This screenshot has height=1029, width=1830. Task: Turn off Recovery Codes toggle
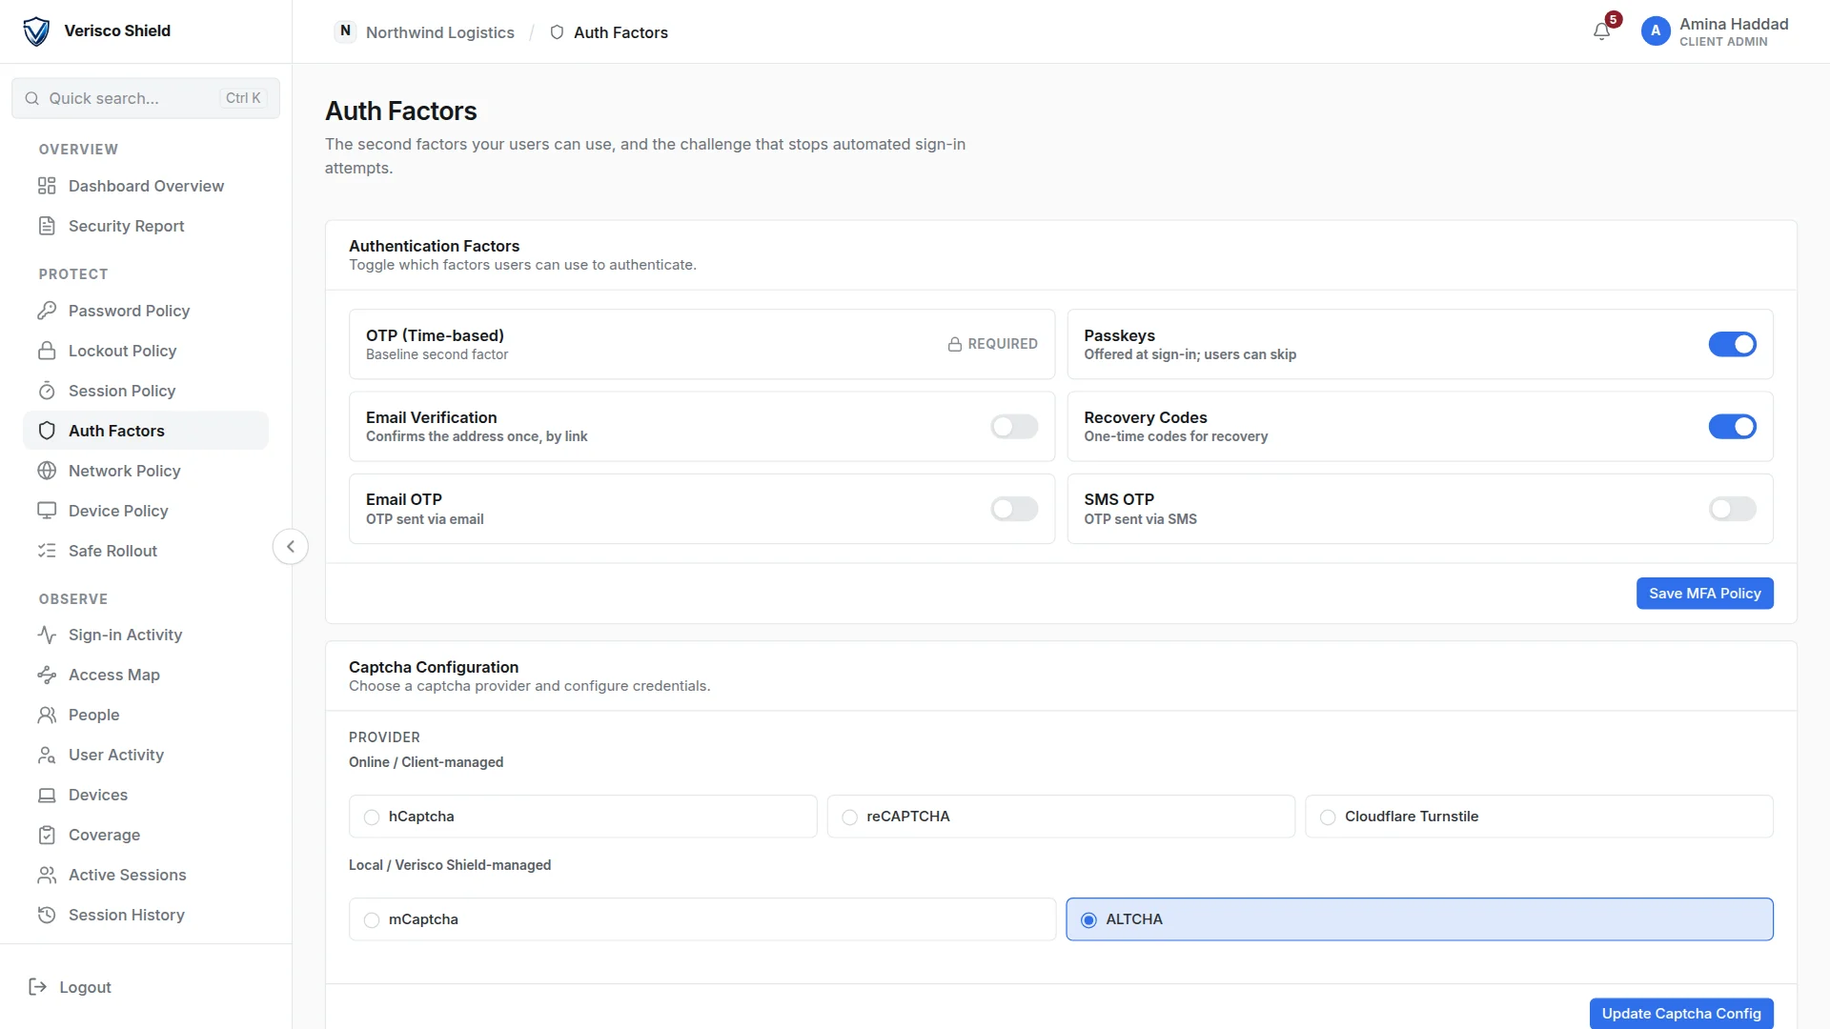tap(1732, 426)
